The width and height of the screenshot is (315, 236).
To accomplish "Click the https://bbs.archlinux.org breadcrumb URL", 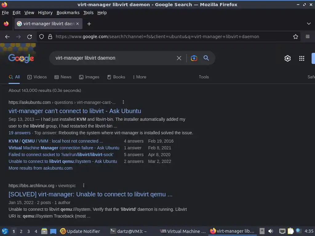I will pyautogui.click(x=31, y=186).
